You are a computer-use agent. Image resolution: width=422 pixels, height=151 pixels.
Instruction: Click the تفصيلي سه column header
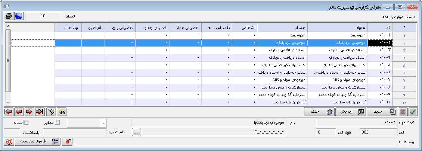217,27
